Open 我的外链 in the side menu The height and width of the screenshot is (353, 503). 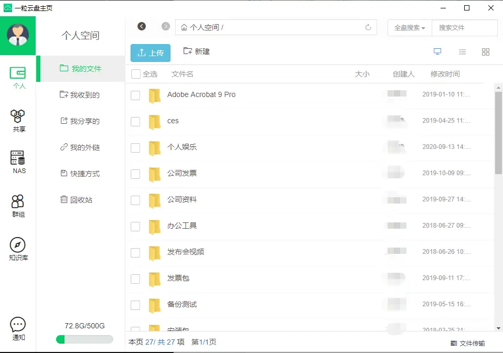tap(81, 147)
